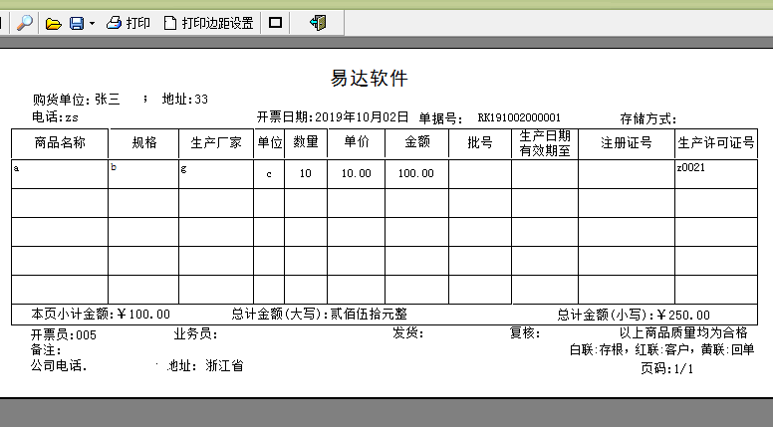
Task: Expand the save dropdown arrow
Action: coord(92,23)
